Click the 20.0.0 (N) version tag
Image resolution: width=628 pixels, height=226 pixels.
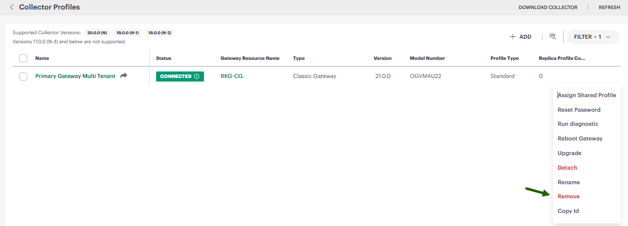tap(97, 33)
